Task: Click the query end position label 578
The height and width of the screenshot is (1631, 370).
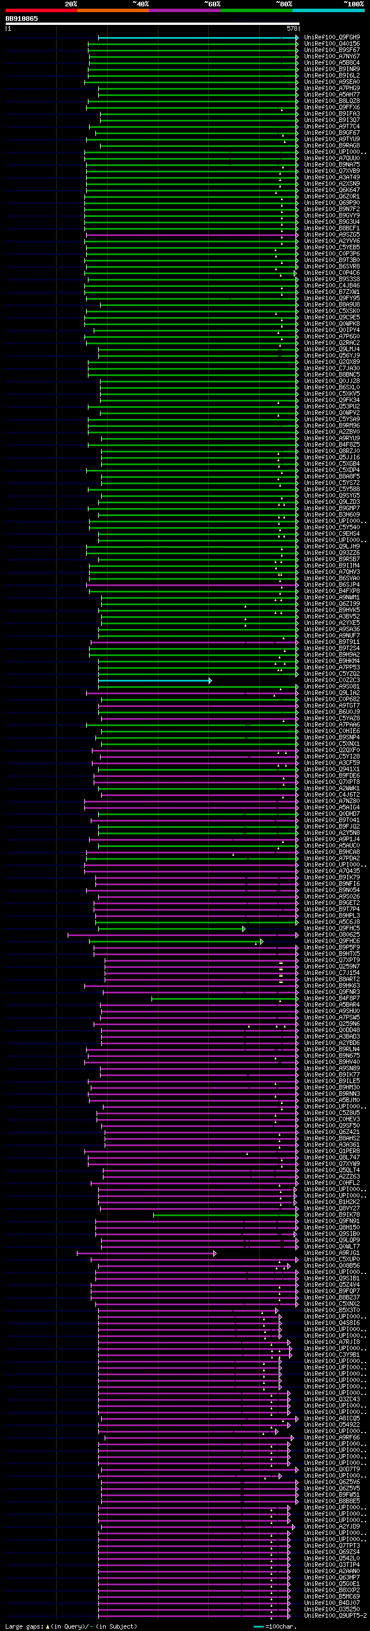Action: click(291, 28)
